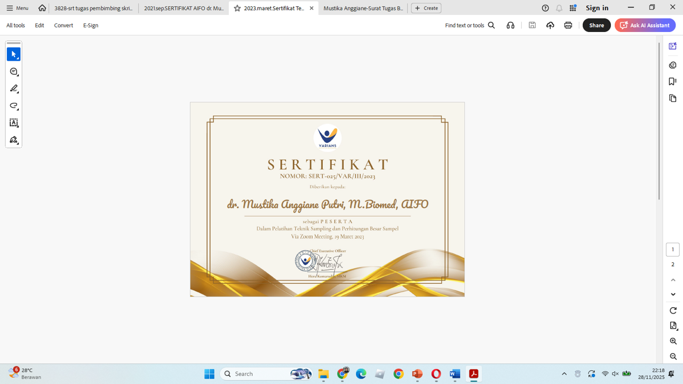Go to previous page with up chevron

673,280
